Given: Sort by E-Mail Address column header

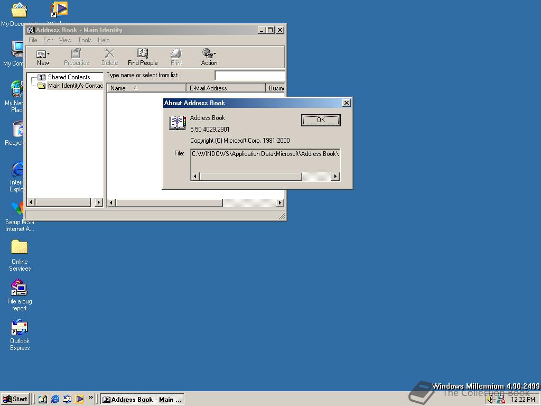Looking at the screenshot, I should [x=226, y=88].
